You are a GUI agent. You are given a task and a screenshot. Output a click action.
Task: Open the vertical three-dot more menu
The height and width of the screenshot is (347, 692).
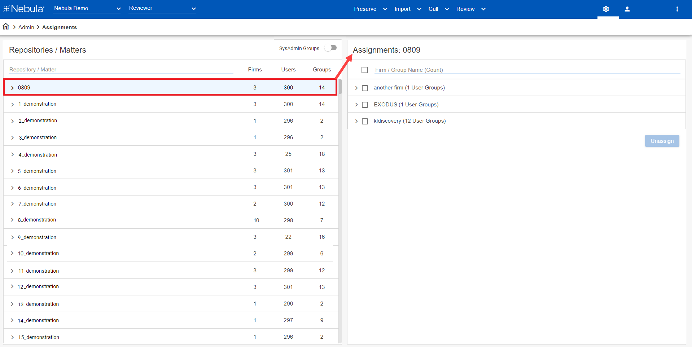(x=677, y=9)
